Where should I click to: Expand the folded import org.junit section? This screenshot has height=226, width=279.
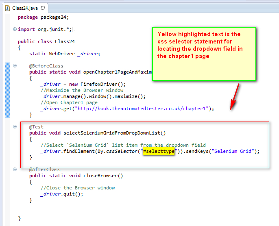coord(15,29)
